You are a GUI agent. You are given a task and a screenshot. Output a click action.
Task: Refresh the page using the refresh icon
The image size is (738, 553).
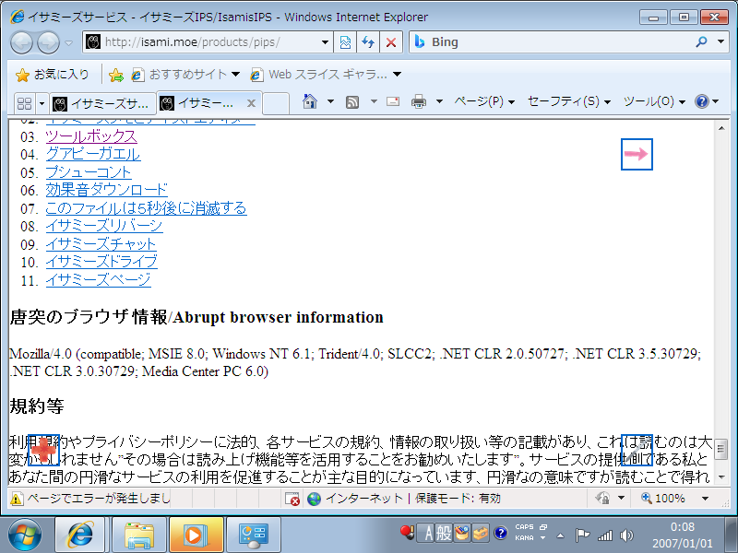367,42
